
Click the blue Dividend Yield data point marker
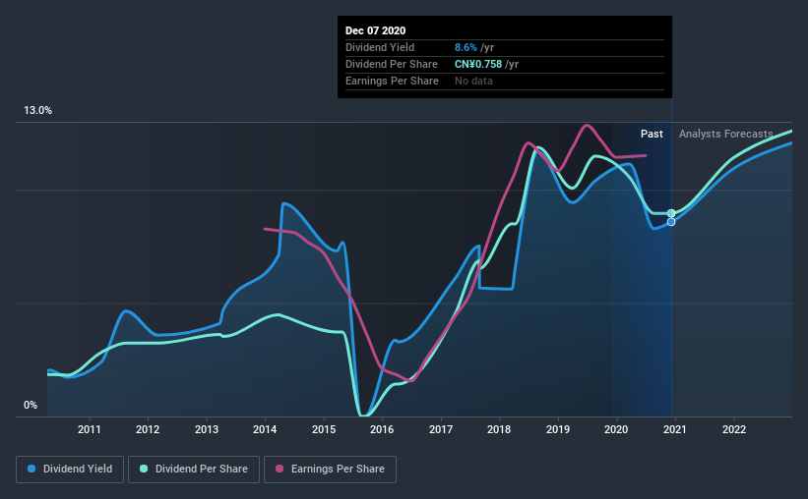click(671, 222)
